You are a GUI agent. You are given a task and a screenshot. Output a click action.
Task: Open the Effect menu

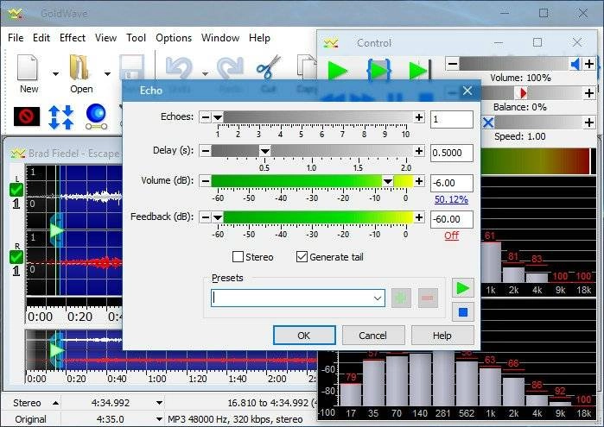73,38
